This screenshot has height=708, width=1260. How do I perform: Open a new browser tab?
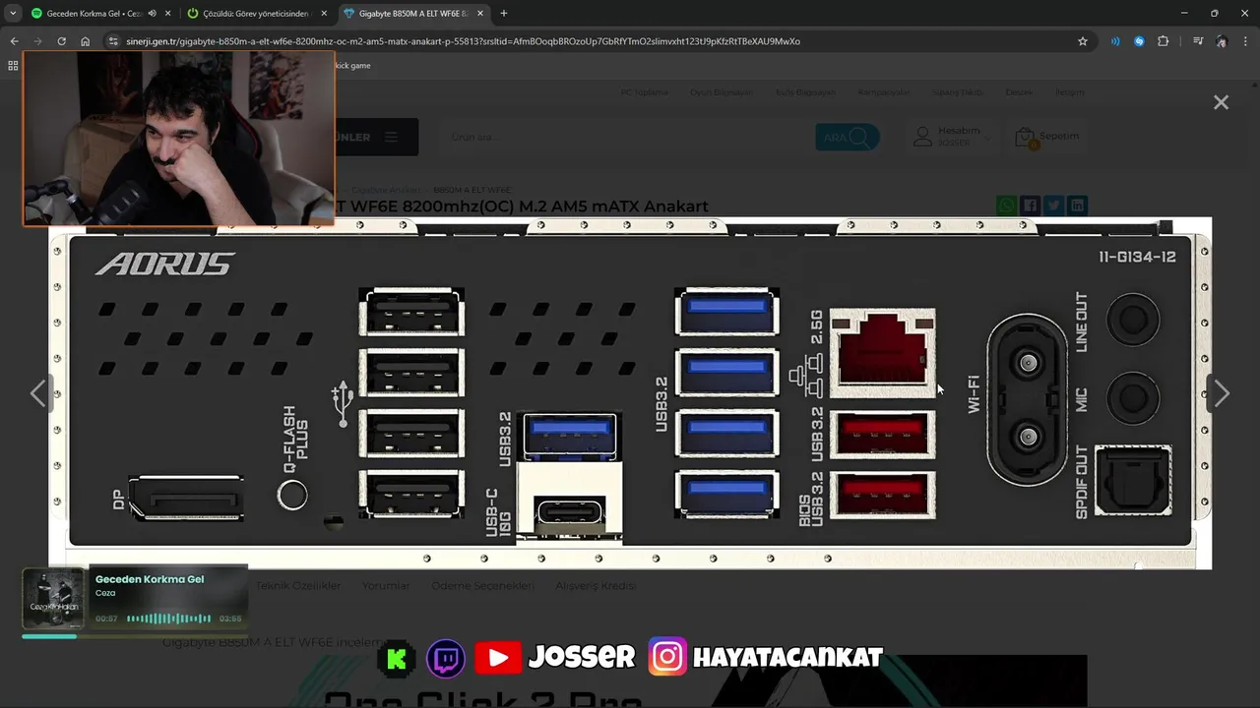tap(504, 14)
